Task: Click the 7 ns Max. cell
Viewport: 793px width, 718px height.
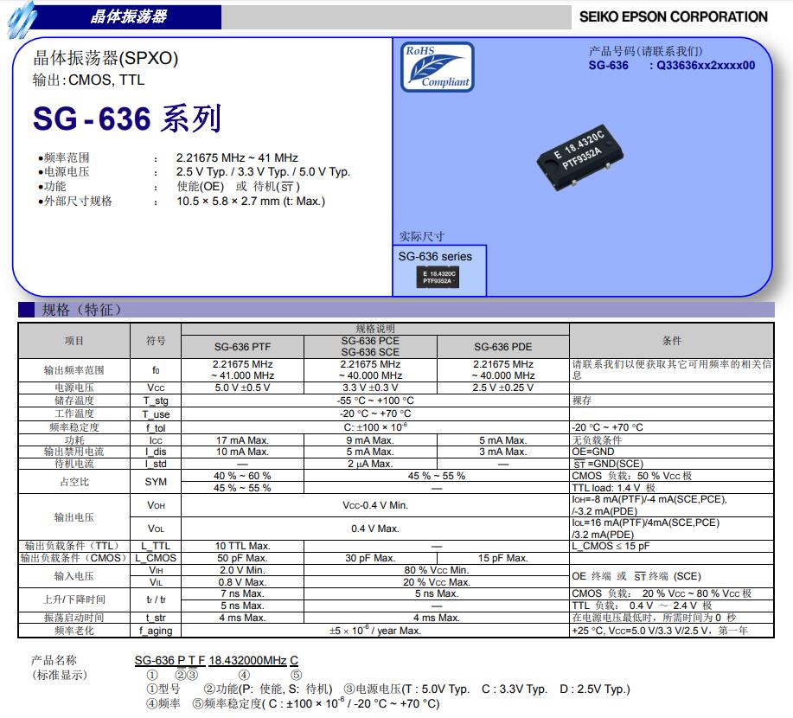Action: coord(243,593)
